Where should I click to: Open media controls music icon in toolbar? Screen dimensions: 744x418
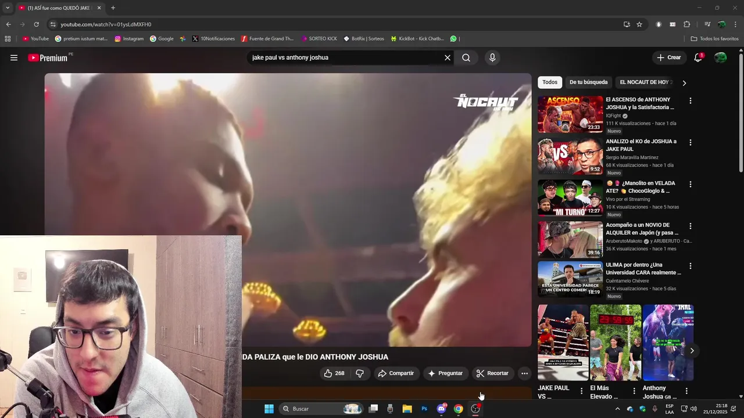point(707,24)
